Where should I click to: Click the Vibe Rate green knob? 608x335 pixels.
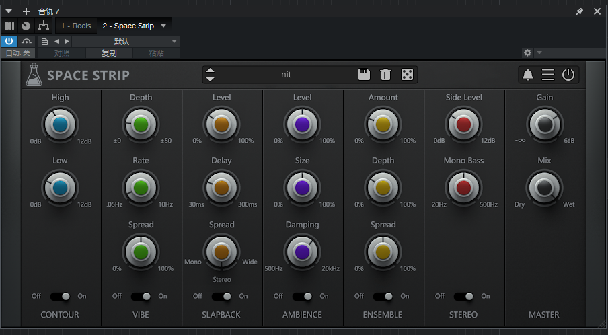coord(141,188)
